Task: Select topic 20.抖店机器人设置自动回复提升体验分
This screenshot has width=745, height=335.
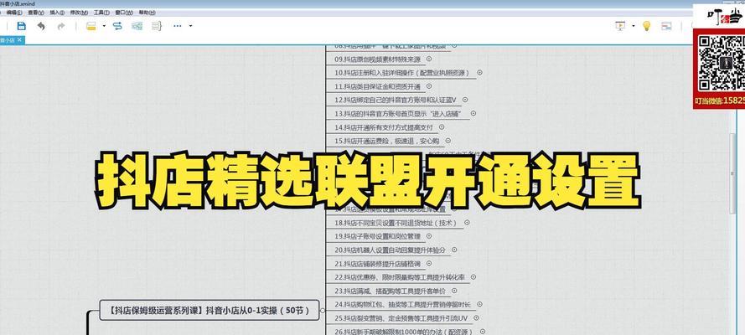Action: 390,250
